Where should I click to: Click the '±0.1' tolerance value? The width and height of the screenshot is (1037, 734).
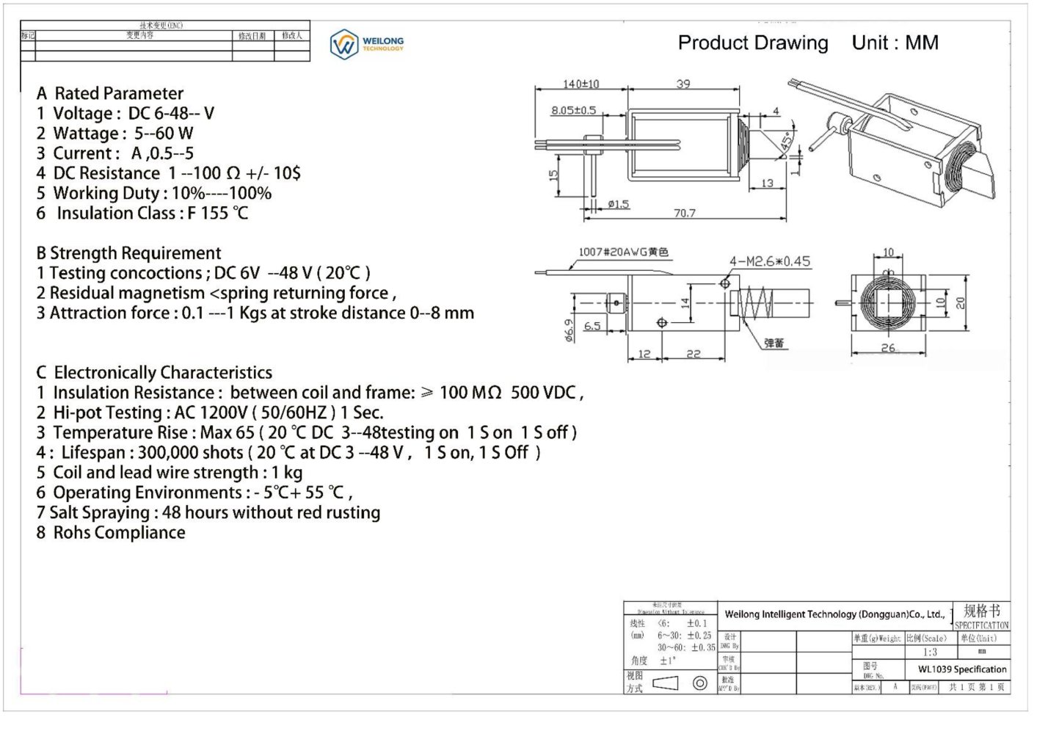click(696, 623)
